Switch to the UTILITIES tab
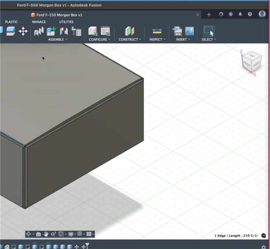Image resolution: width=270 pixels, height=249 pixels. point(66,22)
